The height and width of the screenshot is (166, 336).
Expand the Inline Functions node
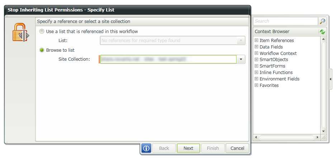point(256,72)
